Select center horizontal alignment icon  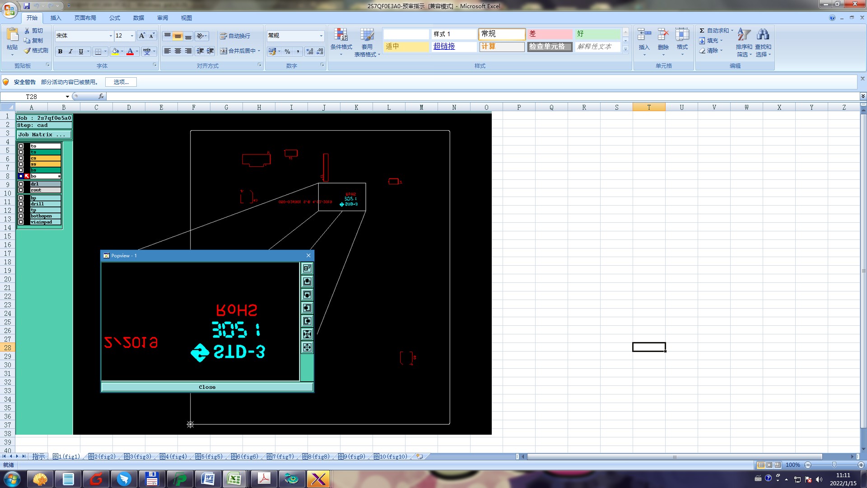[x=178, y=51]
